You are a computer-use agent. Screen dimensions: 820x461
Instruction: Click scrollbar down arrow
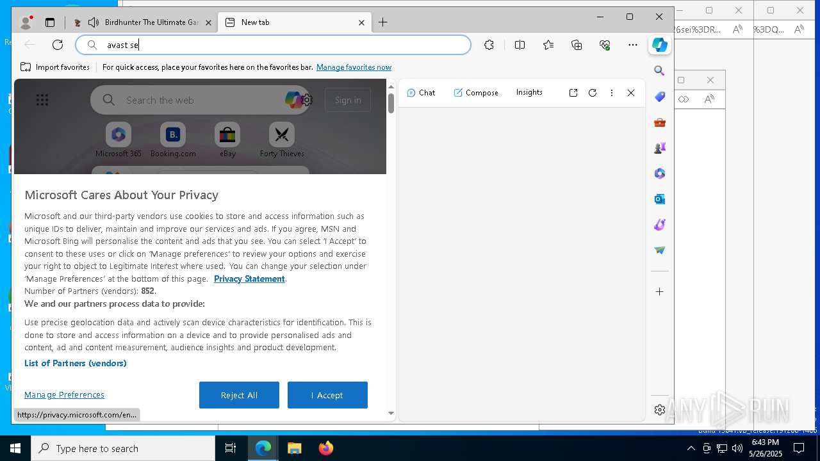coord(391,413)
